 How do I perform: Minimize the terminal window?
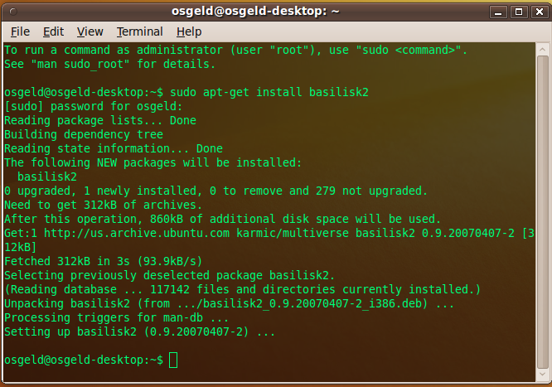pyautogui.click(x=498, y=12)
